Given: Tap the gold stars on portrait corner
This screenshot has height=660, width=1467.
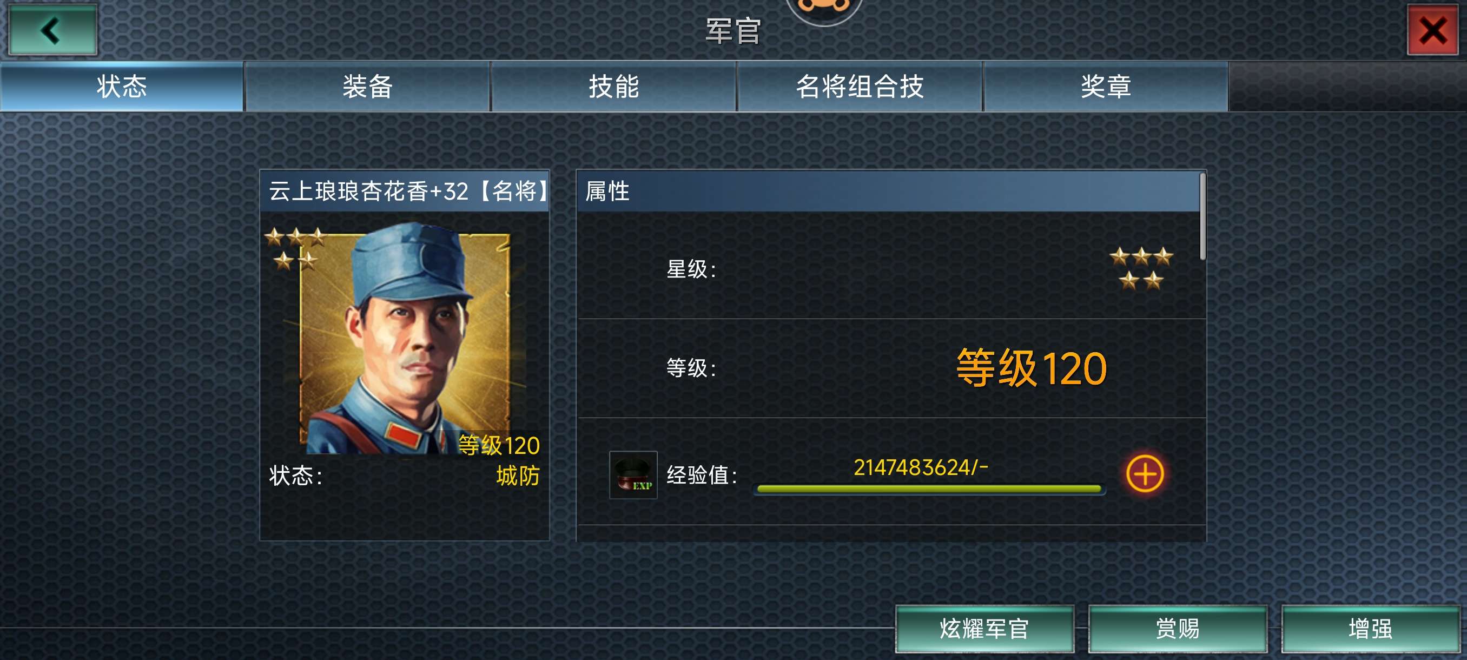Looking at the screenshot, I should pos(295,248).
